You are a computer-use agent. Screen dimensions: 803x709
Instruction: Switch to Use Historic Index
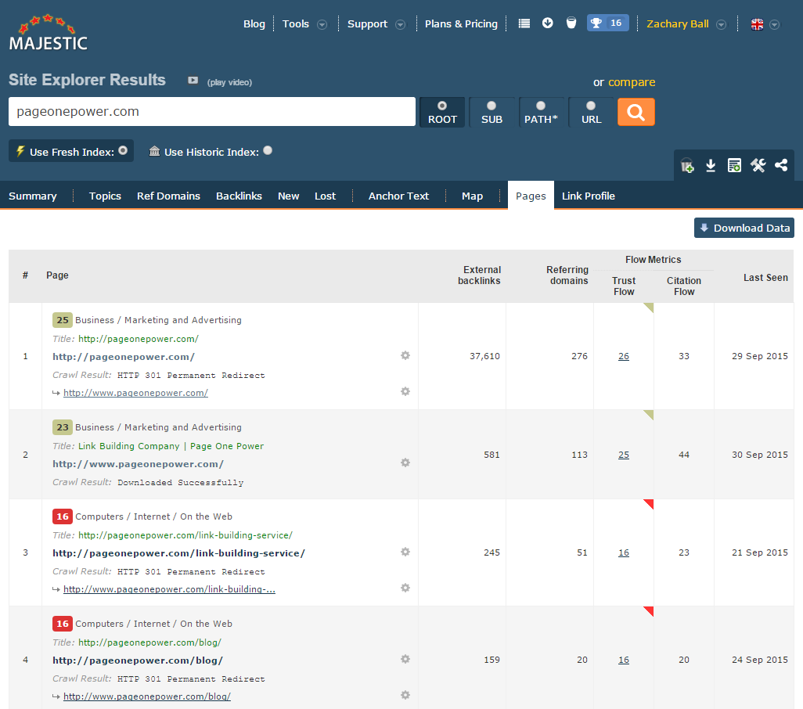(267, 151)
